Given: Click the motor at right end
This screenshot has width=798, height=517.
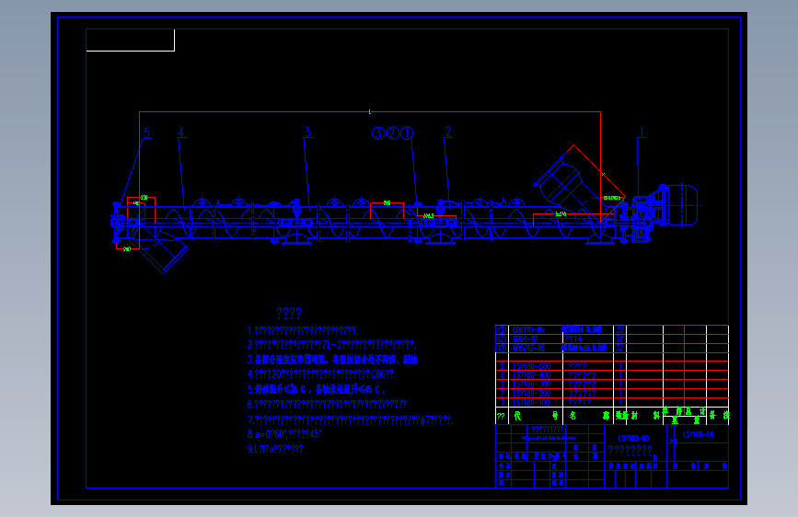Looking at the screenshot, I should click(x=681, y=205).
